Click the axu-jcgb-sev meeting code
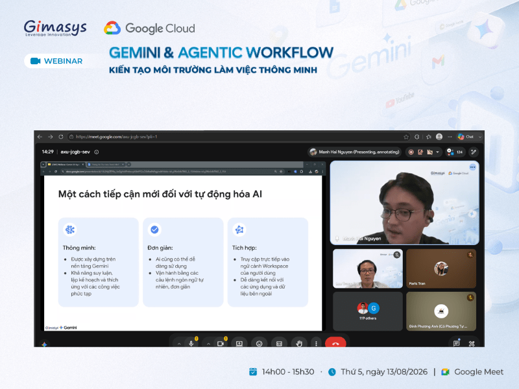519x389 pixels. coord(75,152)
